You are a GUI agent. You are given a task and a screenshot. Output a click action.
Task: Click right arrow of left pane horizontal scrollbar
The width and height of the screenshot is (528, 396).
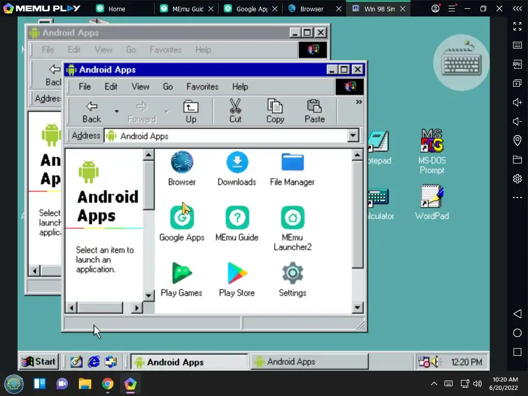click(x=137, y=307)
